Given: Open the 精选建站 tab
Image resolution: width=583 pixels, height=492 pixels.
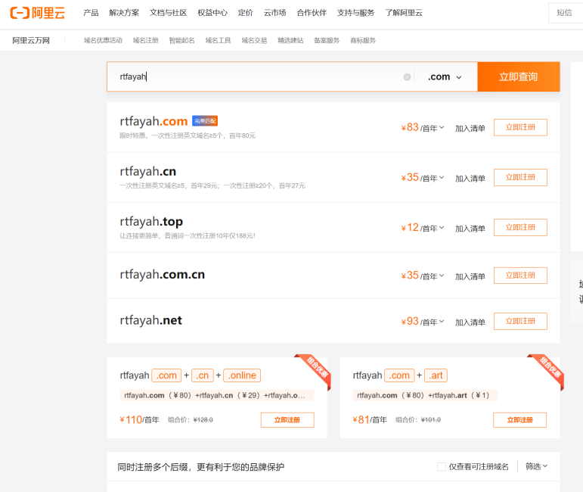Looking at the screenshot, I should coord(290,40).
